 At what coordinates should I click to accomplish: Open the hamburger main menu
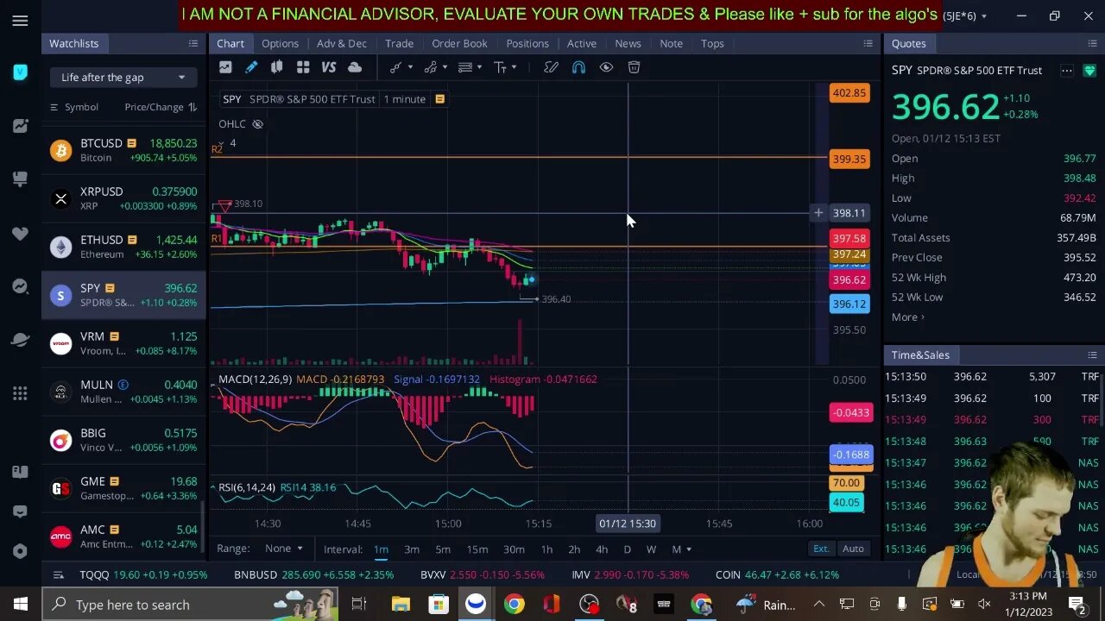coord(20,21)
